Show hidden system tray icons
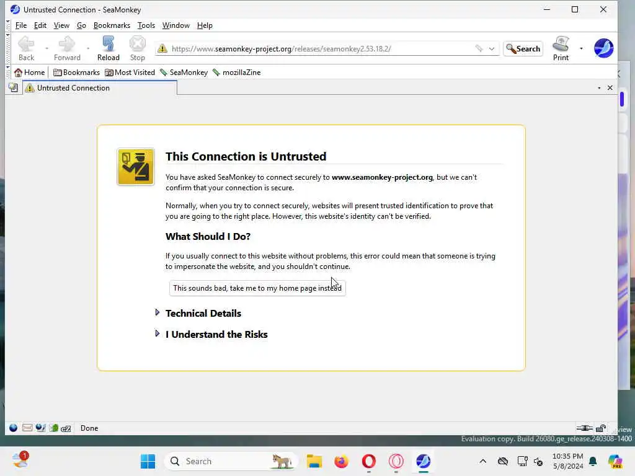This screenshot has height=476, width=635. point(482,461)
